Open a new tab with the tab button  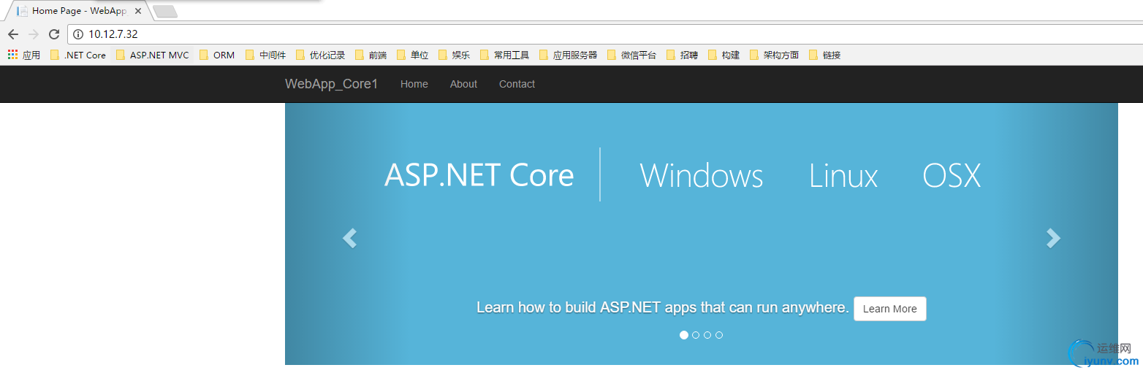coord(165,11)
